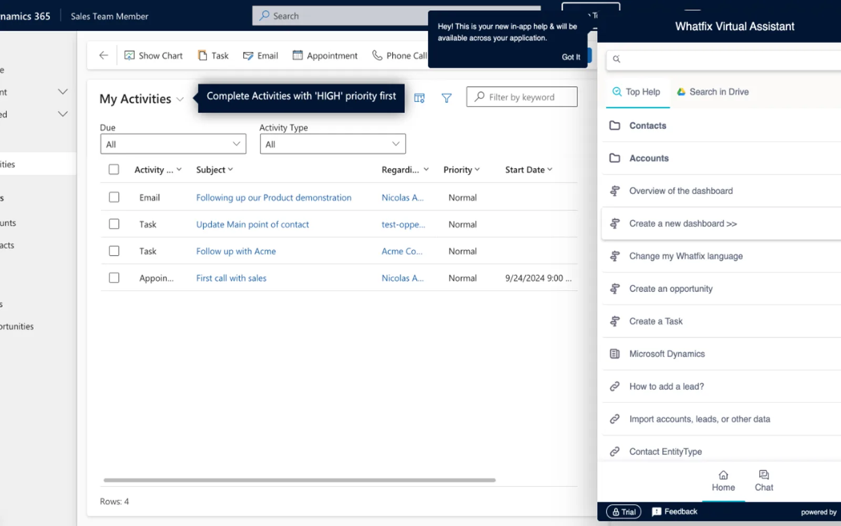Click the Trial lock badge
This screenshot has height=526, width=841.
click(x=623, y=512)
